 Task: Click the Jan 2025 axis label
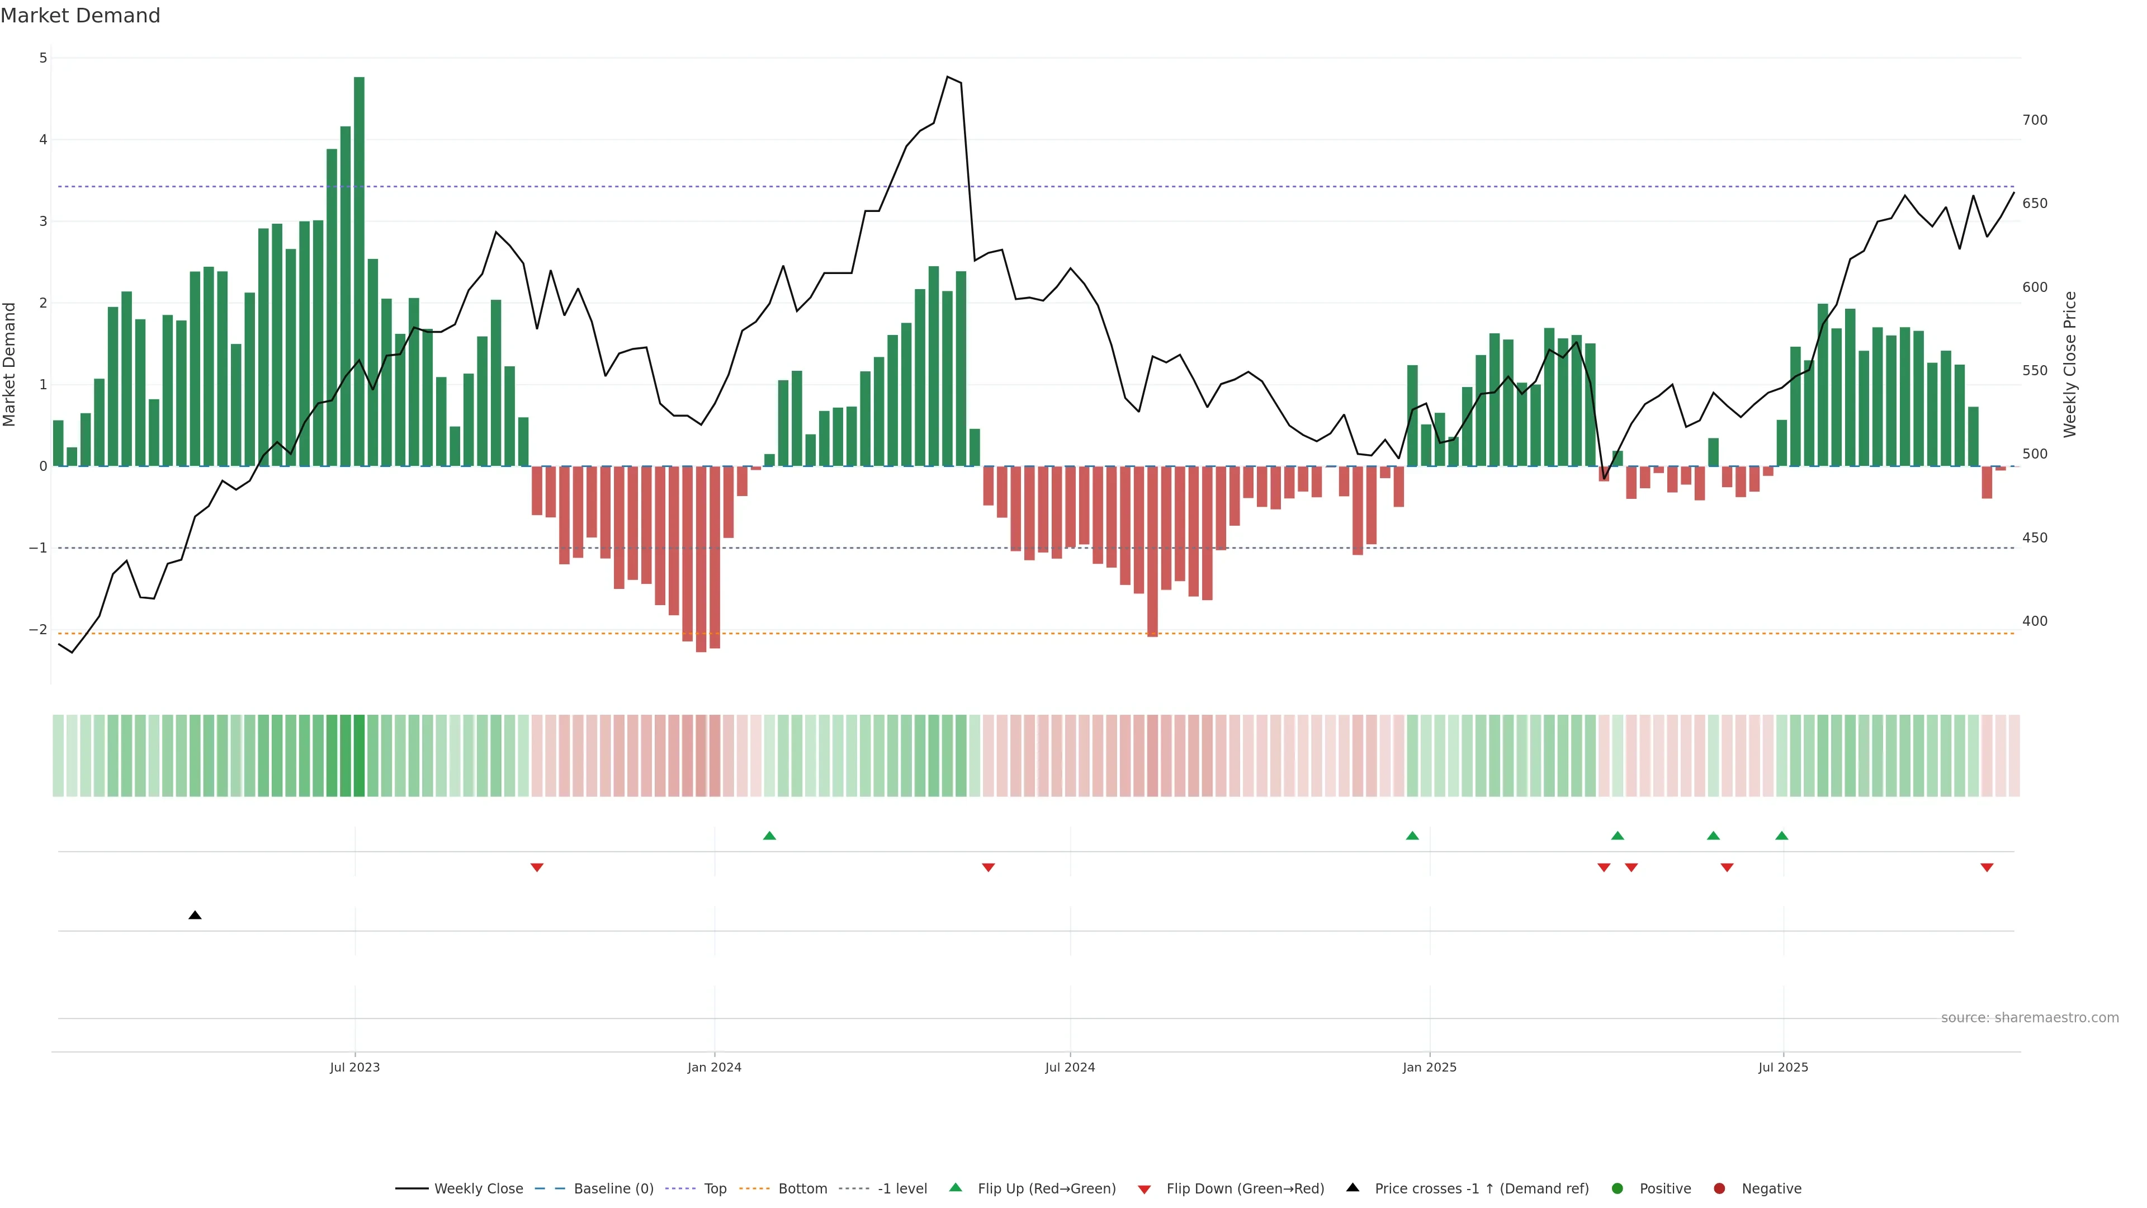click(1430, 1067)
